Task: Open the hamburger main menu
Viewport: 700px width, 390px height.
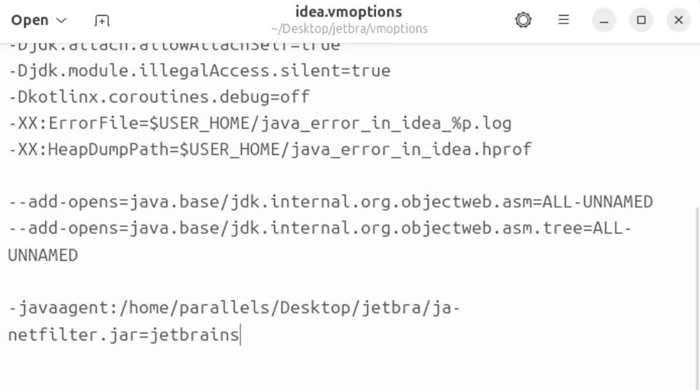Action: [x=563, y=20]
